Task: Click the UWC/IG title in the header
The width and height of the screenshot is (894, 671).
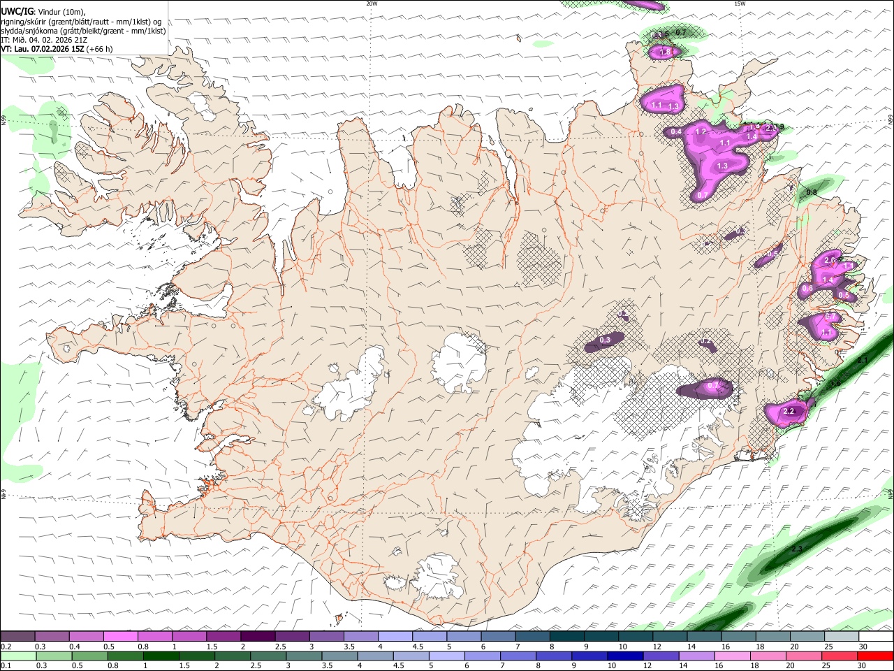Action: 16,12
